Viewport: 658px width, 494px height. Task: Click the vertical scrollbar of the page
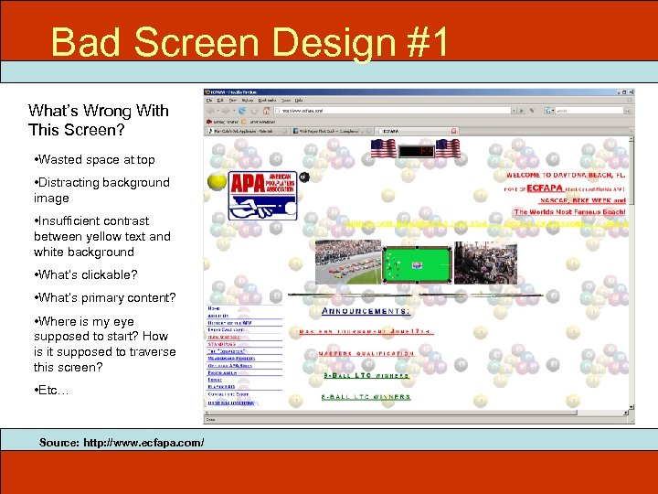pos(631,271)
